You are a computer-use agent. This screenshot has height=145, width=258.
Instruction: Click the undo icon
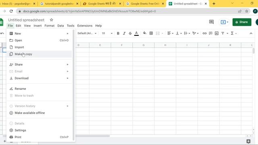(x=2, y=33)
